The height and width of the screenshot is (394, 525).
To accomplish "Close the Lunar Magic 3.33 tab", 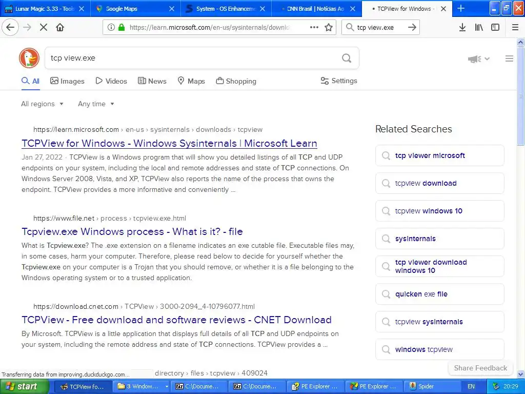I will click(82, 9).
